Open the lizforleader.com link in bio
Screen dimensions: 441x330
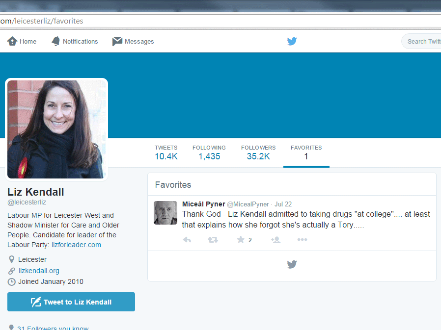tap(76, 245)
